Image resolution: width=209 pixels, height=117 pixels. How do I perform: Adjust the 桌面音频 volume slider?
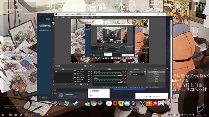tap(107, 82)
